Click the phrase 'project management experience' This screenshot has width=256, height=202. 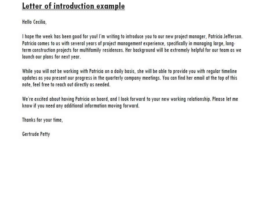point(133,43)
